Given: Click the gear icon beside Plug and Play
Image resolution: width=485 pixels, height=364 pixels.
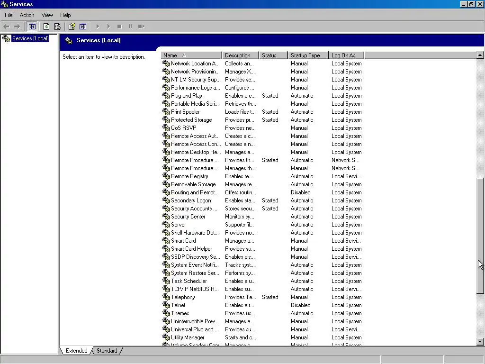Looking at the screenshot, I should (x=166, y=96).
